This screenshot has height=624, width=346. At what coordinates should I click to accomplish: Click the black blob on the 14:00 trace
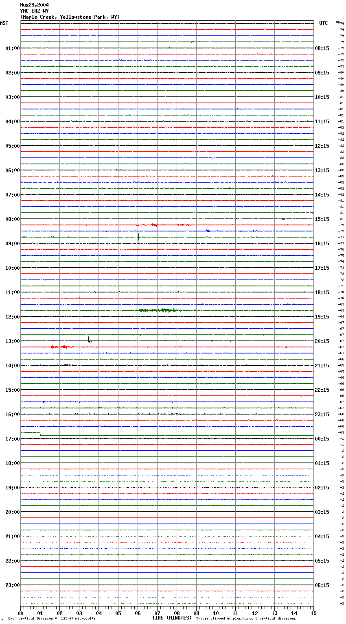click(66, 365)
